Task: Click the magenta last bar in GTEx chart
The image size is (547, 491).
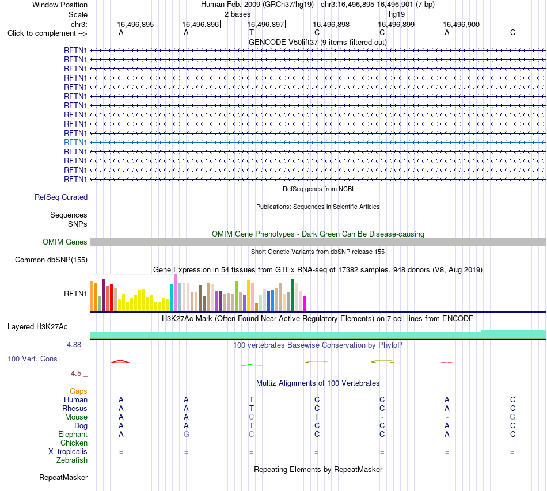Action: [305, 303]
